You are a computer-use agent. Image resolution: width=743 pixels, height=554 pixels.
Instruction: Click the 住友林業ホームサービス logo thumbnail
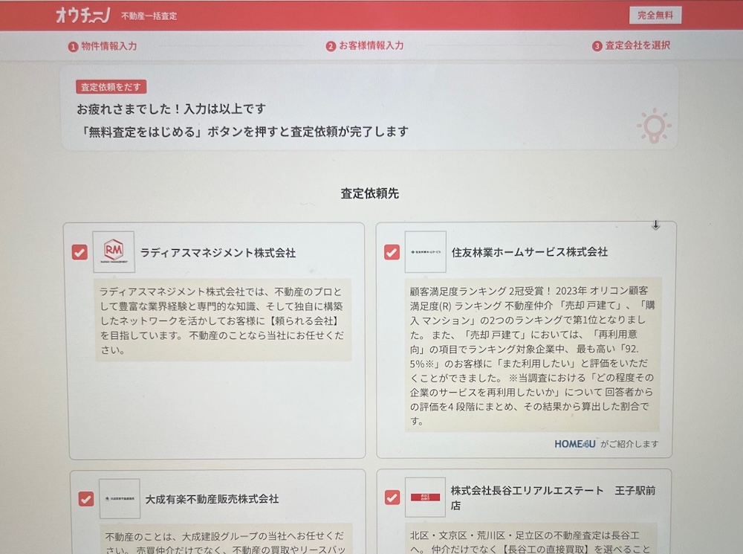coord(425,252)
